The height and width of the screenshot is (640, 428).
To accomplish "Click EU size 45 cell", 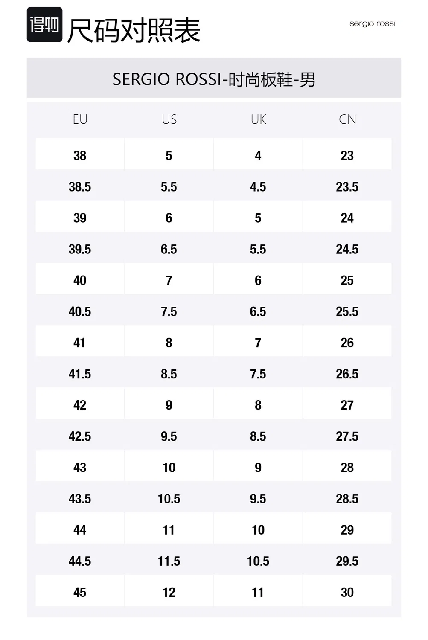I will tap(80, 591).
